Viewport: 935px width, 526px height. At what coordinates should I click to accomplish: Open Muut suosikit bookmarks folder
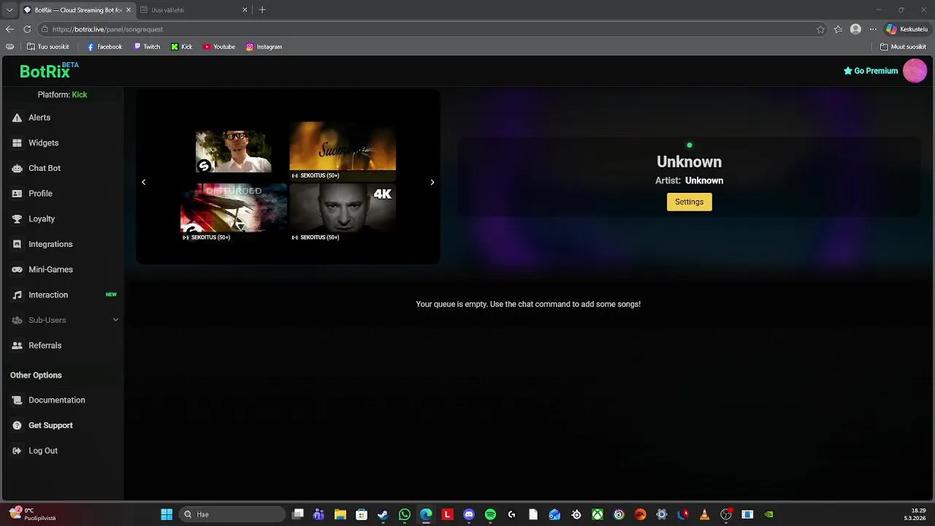tap(903, 47)
